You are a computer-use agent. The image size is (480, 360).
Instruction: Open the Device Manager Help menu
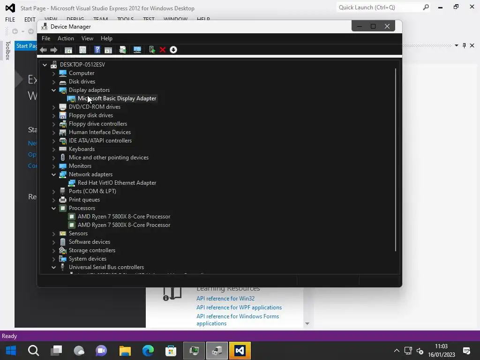click(106, 38)
